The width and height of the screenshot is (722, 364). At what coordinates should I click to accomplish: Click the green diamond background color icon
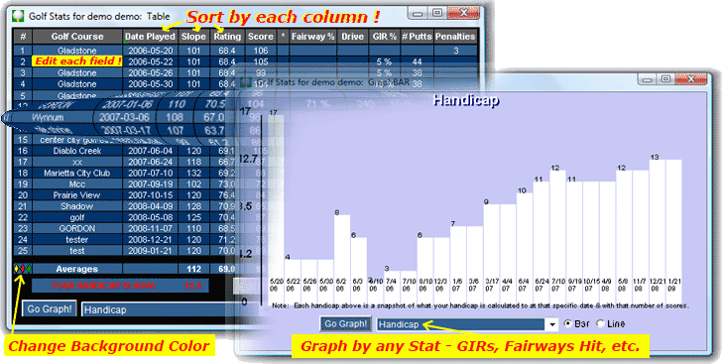pyautogui.click(x=29, y=269)
